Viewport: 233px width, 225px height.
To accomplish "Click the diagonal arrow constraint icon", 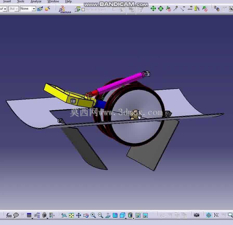I will pyautogui.click(x=183, y=9).
